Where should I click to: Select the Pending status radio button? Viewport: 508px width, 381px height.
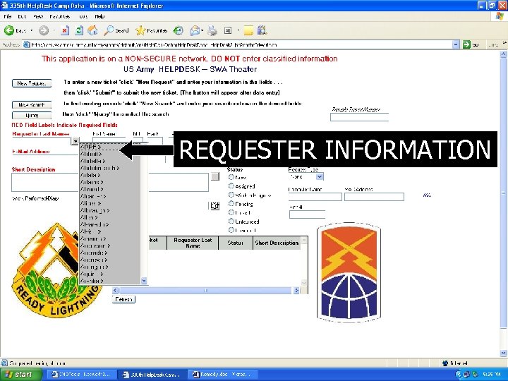tap(231, 203)
